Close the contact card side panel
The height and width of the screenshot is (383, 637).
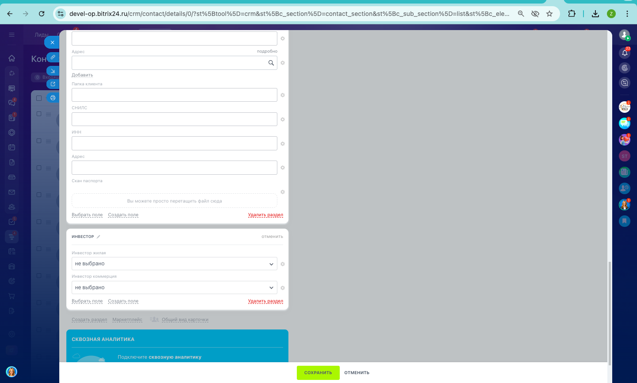click(x=52, y=42)
